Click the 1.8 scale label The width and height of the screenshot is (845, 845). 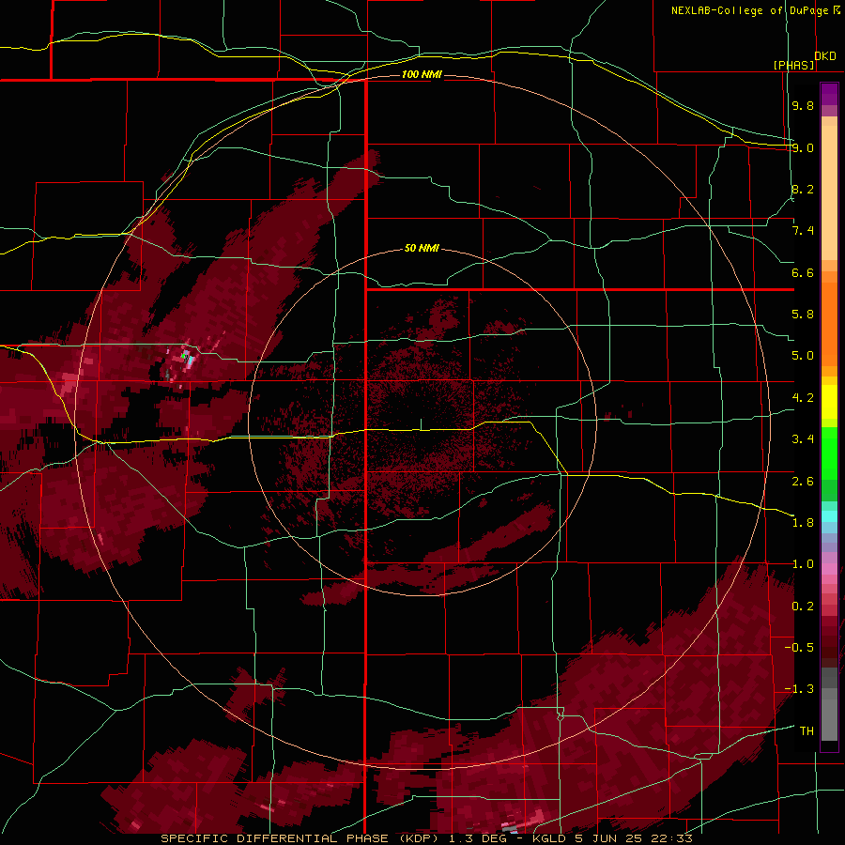(803, 523)
